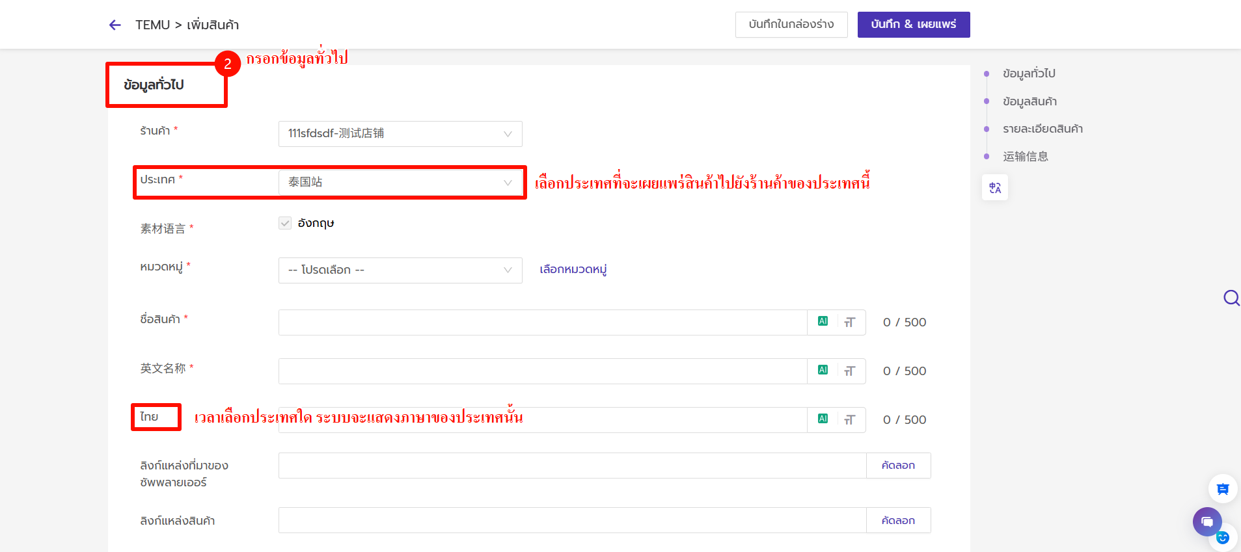Jump to 运输信息 section in side navigation
Image resolution: width=1241 pixels, height=552 pixels.
pyautogui.click(x=1026, y=156)
